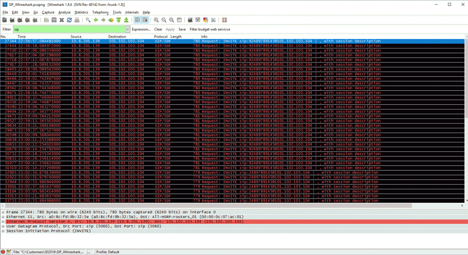The height and width of the screenshot is (255, 468).
Task: Sort packets by Time column header
Action: click(x=43, y=37)
